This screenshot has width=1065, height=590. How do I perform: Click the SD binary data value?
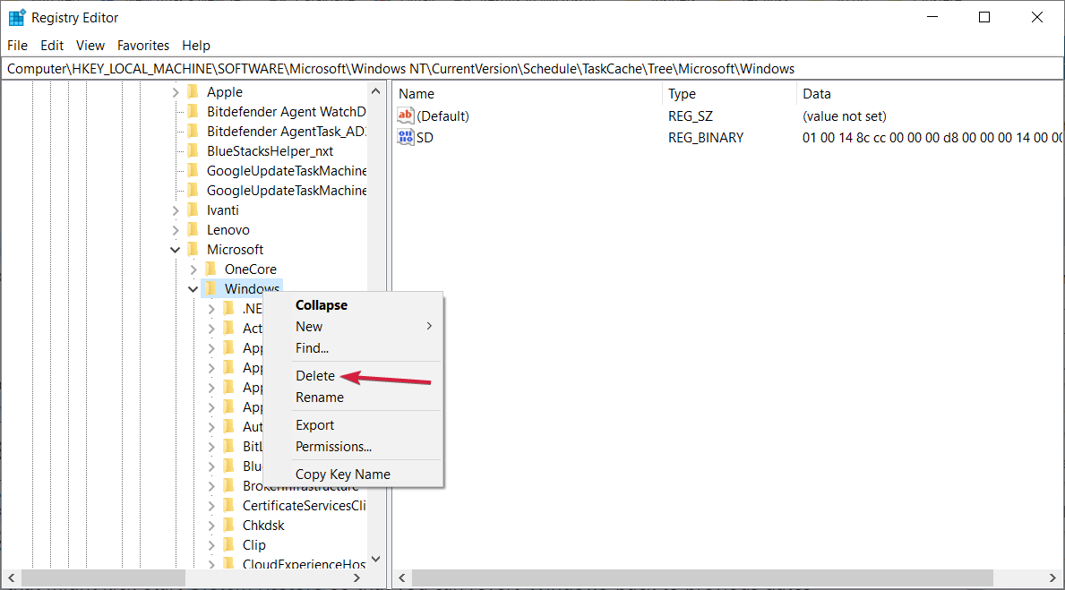[x=932, y=137]
